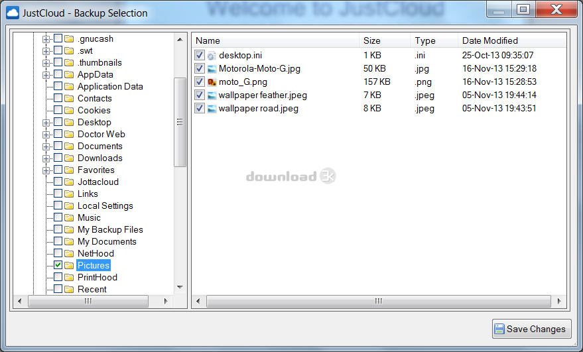The image size is (583, 352).
Task: Uncheck the Motorola-Moto-G.jpg checkbox
Action: 200,68
